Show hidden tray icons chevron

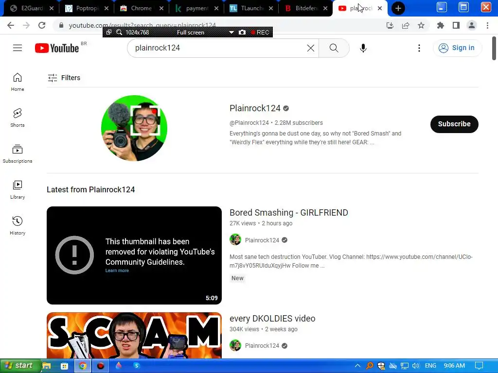(357, 366)
